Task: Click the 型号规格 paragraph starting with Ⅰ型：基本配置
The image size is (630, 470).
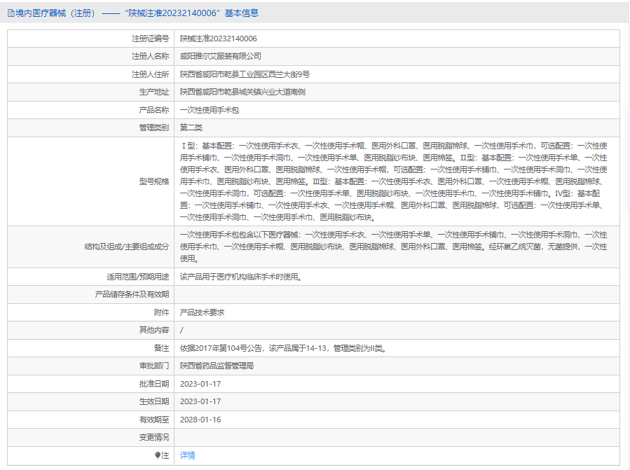Action: click(393, 181)
